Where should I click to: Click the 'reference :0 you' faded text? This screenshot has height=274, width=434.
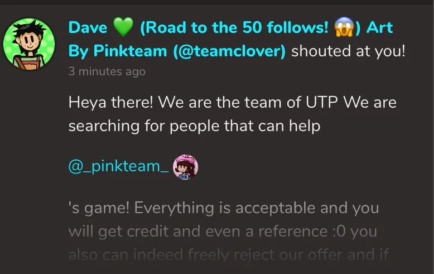[x=318, y=232]
